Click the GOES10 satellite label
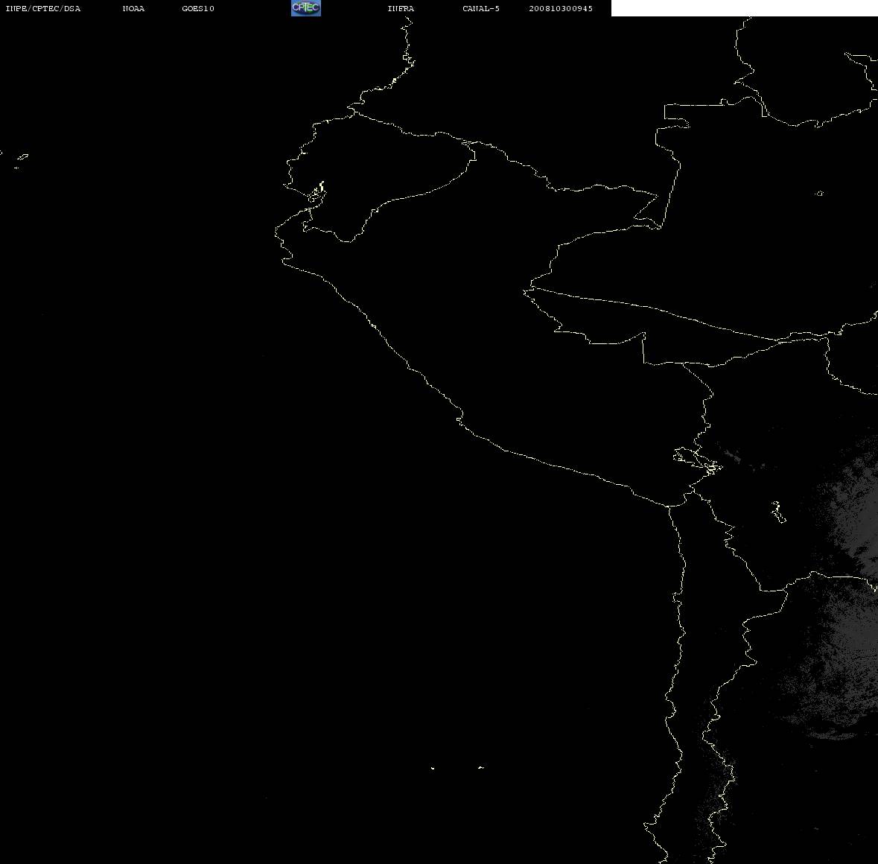This screenshot has height=864, width=878. point(198,8)
